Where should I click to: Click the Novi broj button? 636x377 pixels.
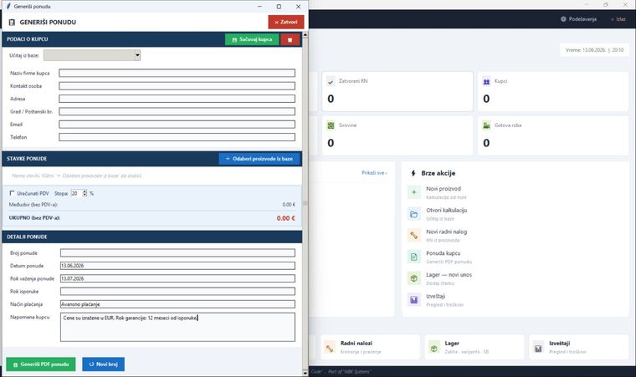[104, 364]
